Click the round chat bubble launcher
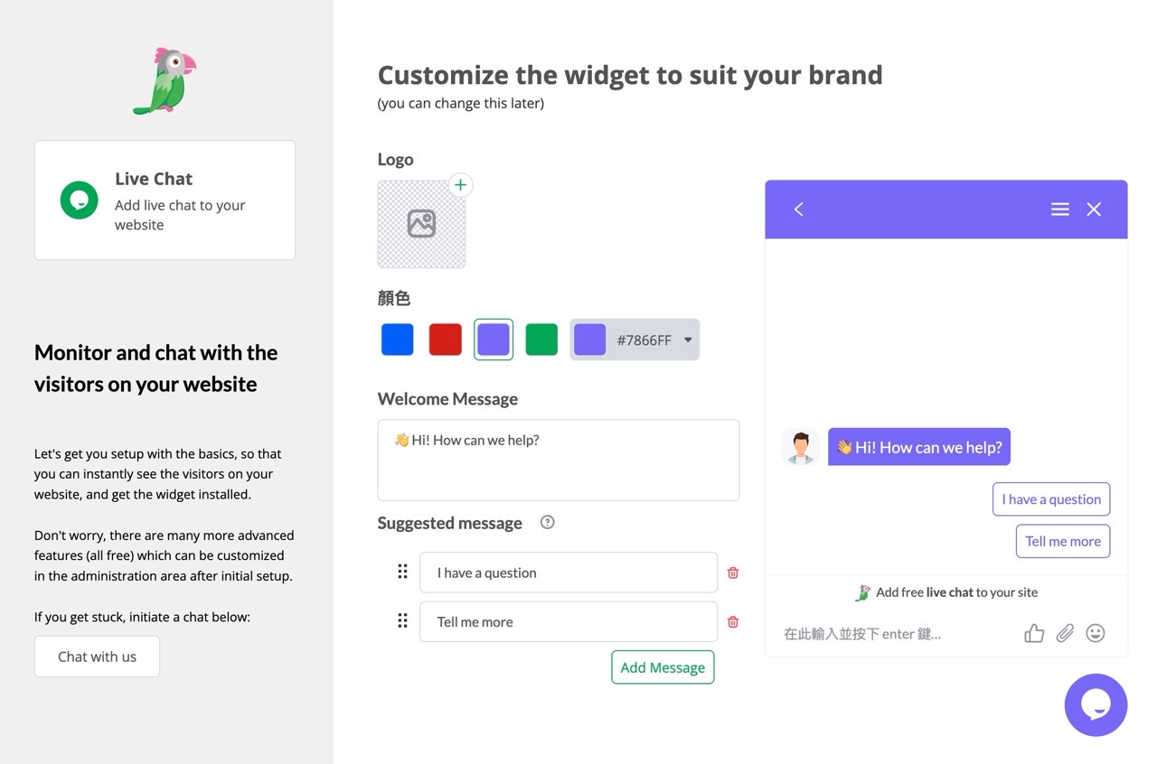Viewport: 1157px width, 764px height. point(1096,705)
